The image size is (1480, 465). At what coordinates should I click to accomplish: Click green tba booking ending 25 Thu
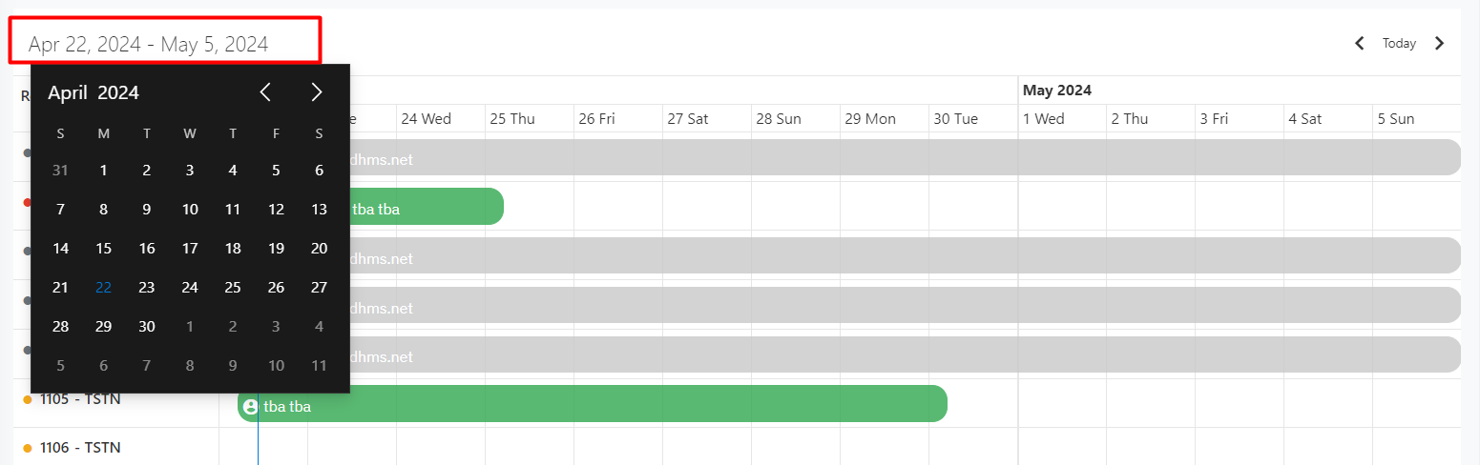coord(429,207)
